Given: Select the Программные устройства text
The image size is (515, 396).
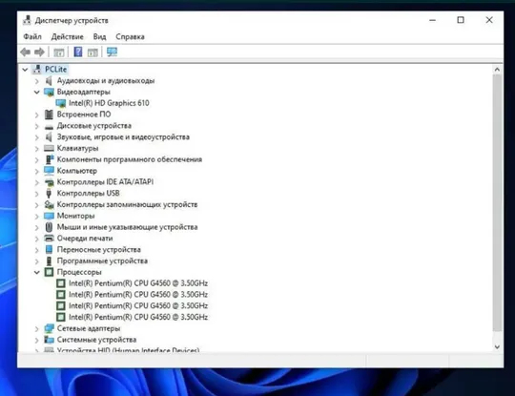Looking at the screenshot, I should 102,261.
